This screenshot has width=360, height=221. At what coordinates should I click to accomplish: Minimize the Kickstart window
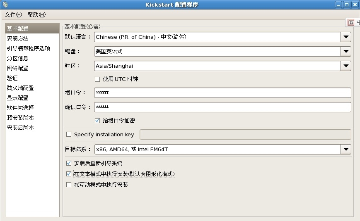[338, 5]
